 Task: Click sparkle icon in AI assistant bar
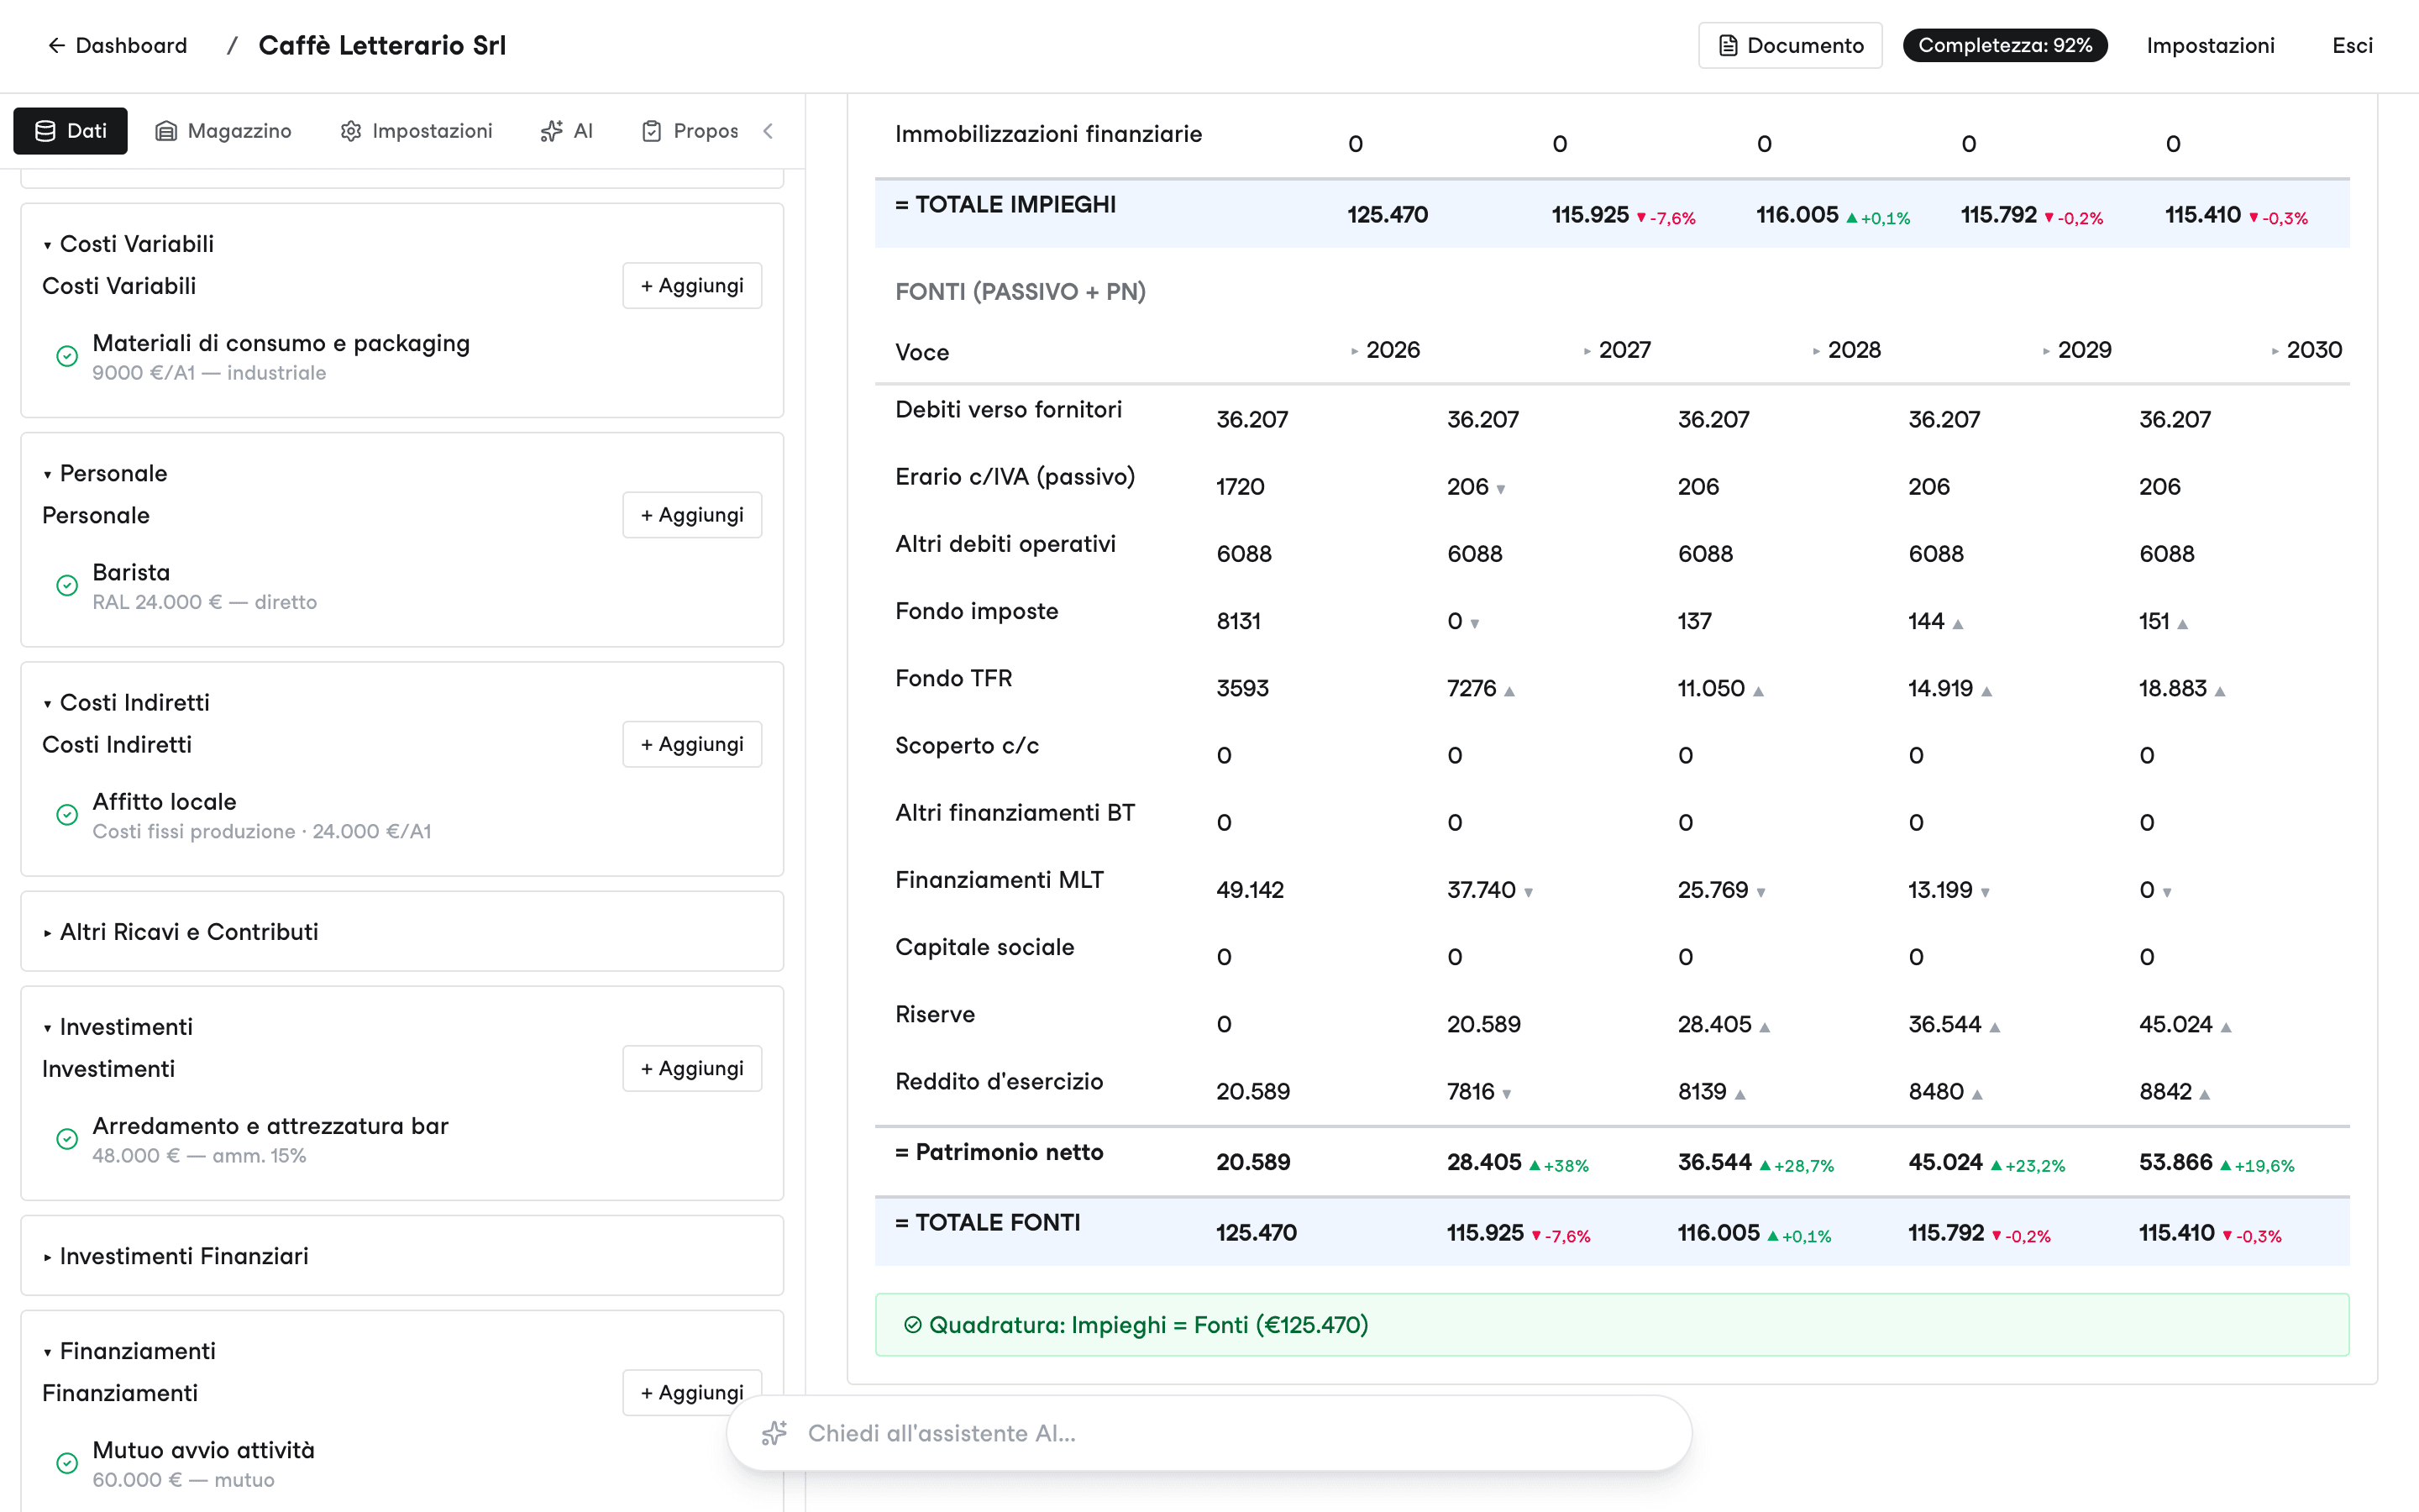pos(774,1433)
